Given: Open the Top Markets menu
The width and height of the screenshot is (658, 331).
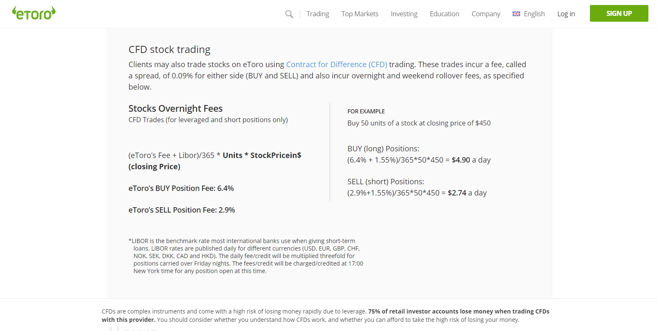Looking at the screenshot, I should point(360,14).
